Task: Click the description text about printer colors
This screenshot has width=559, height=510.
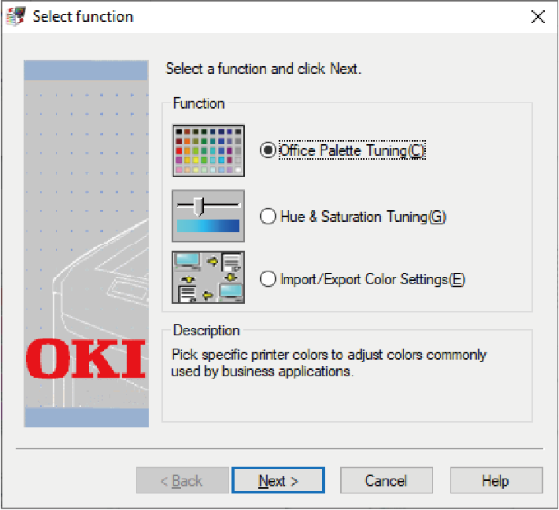Action: (328, 363)
